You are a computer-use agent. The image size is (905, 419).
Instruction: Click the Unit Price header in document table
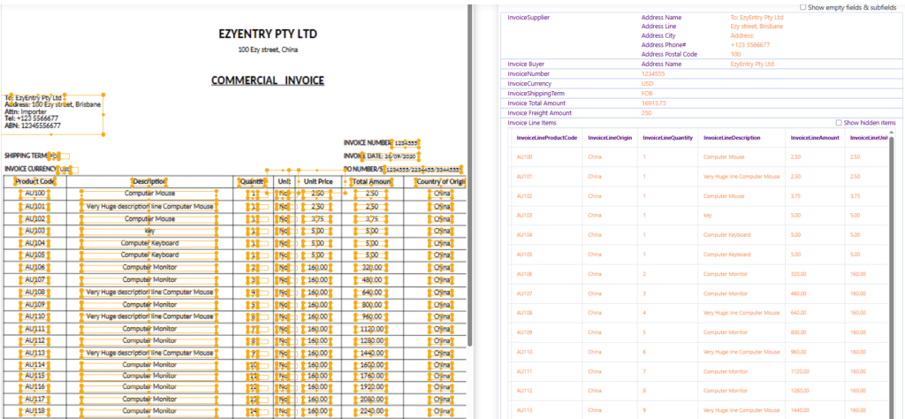[318, 182]
